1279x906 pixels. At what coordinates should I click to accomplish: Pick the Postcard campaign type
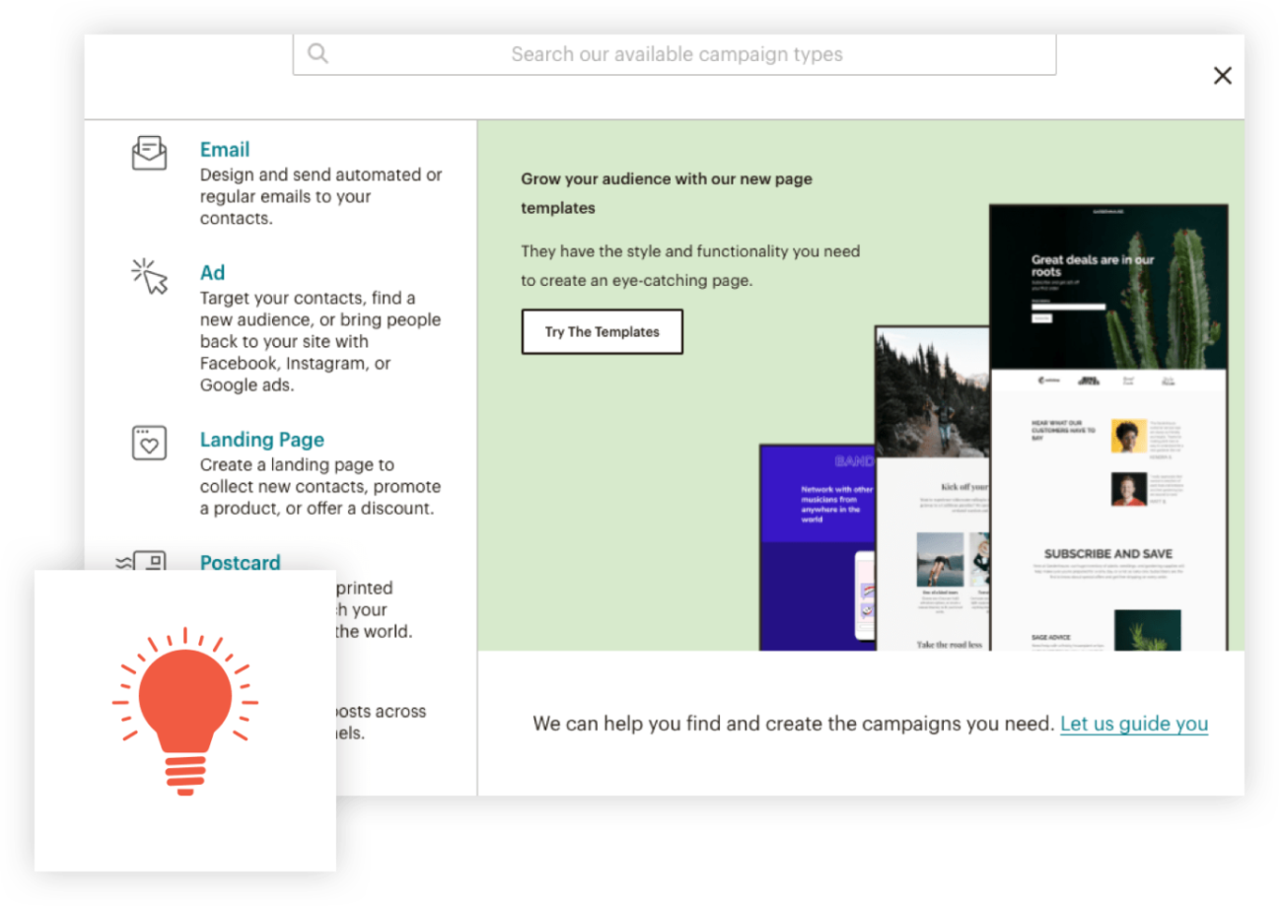[x=240, y=563]
